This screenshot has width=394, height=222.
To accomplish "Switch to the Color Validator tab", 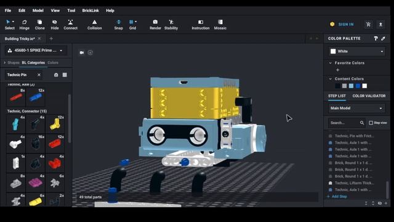I will point(369,96).
